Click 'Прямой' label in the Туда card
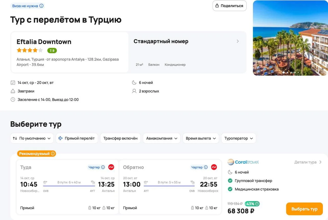 click(x=27, y=208)
